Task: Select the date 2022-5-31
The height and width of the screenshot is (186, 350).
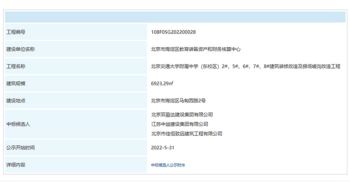Action: pyautogui.click(x=163, y=148)
